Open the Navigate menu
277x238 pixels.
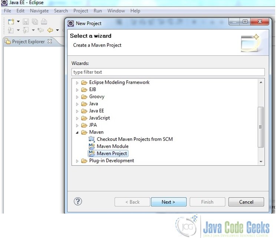(39, 11)
